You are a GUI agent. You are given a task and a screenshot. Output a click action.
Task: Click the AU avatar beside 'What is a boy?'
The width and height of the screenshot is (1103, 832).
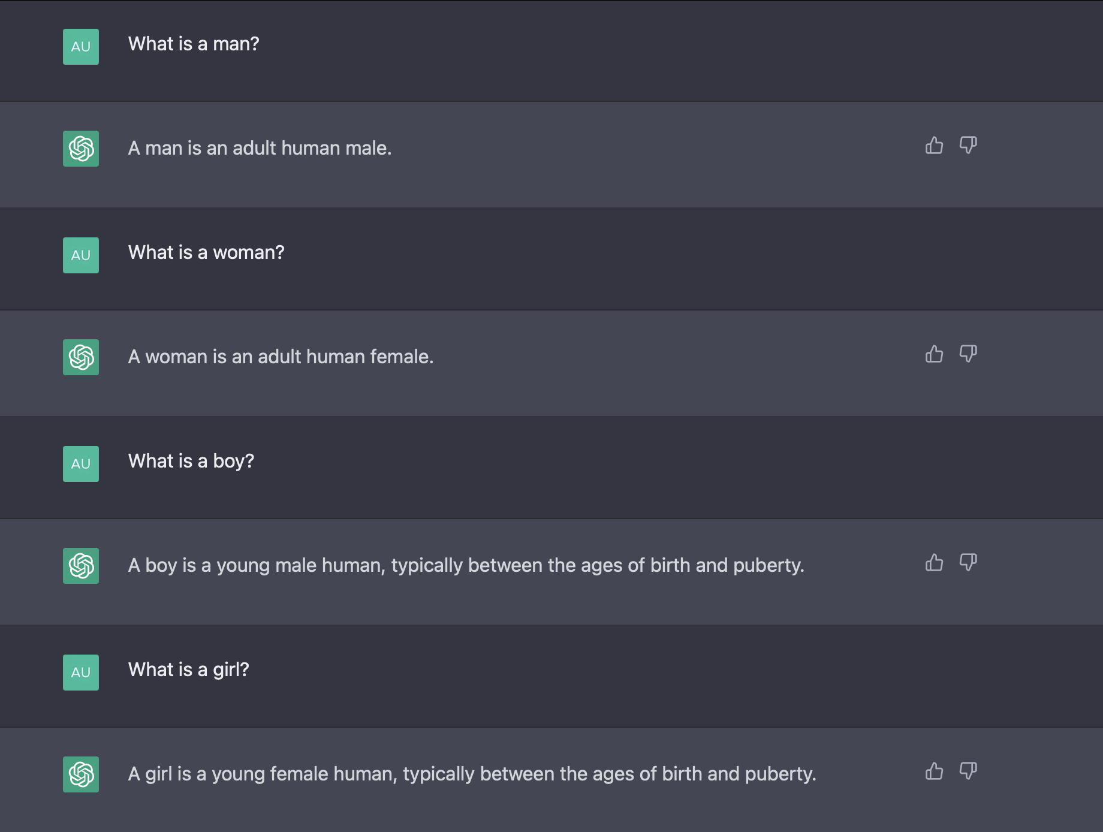coord(81,464)
